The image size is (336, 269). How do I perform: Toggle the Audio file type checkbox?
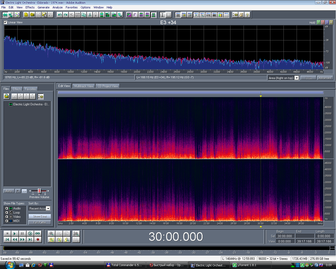7,208
